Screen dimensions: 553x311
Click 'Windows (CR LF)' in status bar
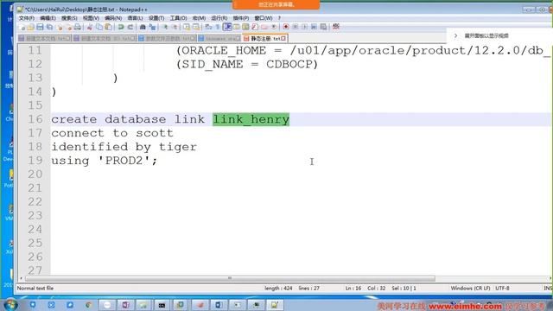(x=470, y=288)
